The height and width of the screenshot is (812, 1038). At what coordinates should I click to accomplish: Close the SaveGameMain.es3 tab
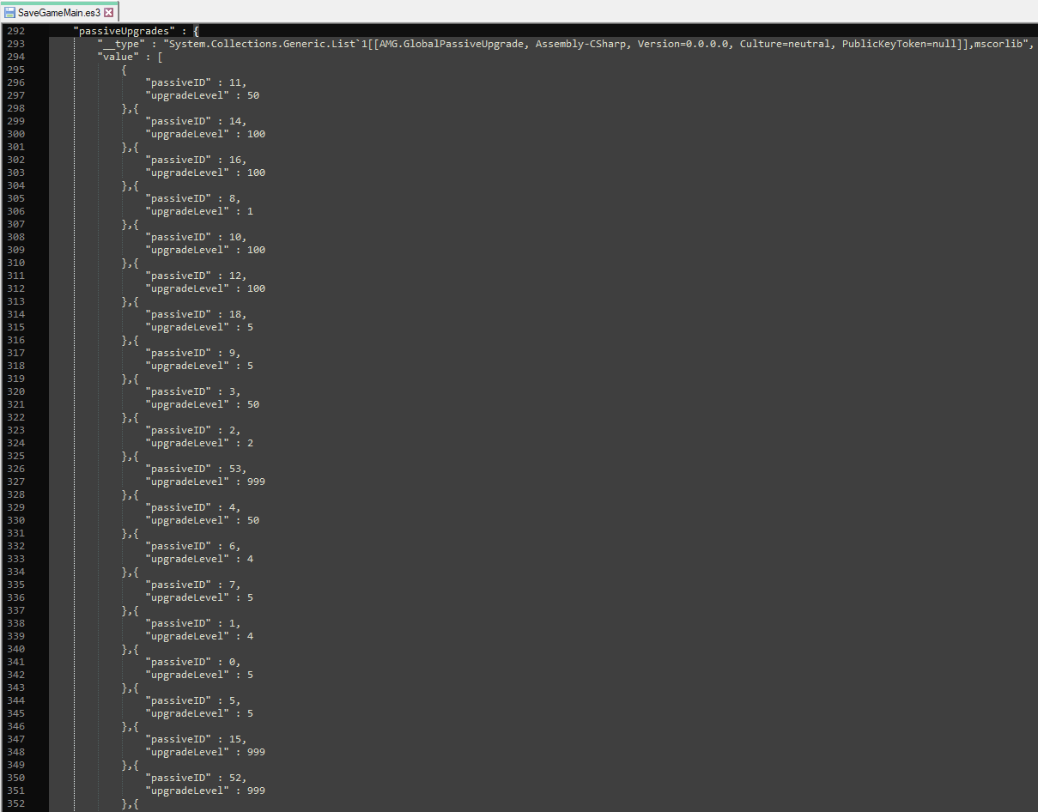(x=109, y=13)
